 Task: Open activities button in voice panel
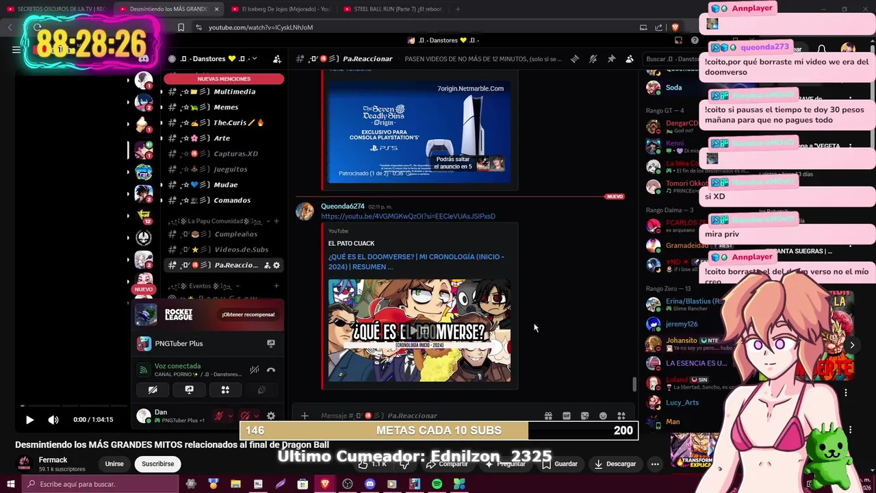(225, 390)
